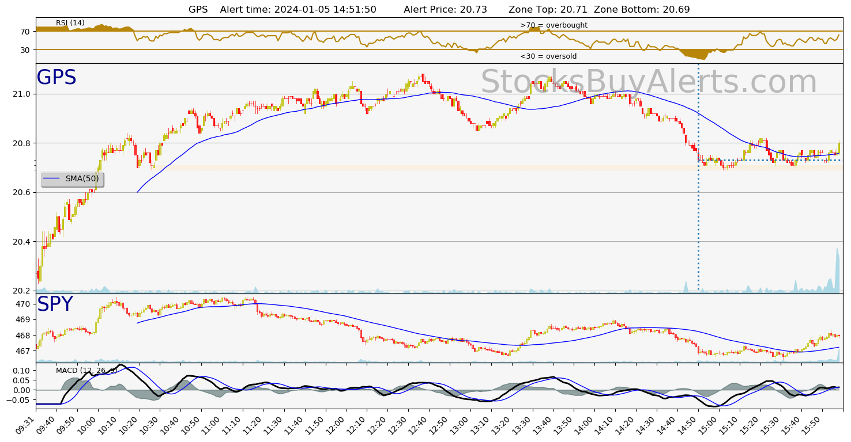Click the 12:00 time axis tick
The height and width of the screenshot is (442, 851).
[x=336, y=426]
